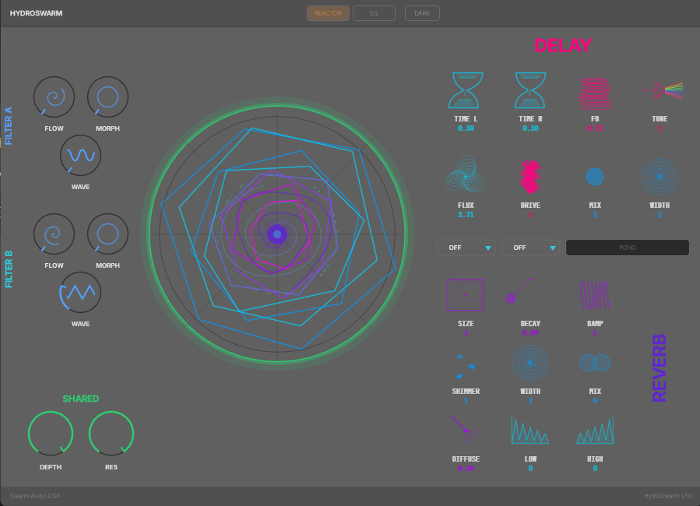
Task: Click the TONE prism icon
Action: pyautogui.click(x=662, y=90)
